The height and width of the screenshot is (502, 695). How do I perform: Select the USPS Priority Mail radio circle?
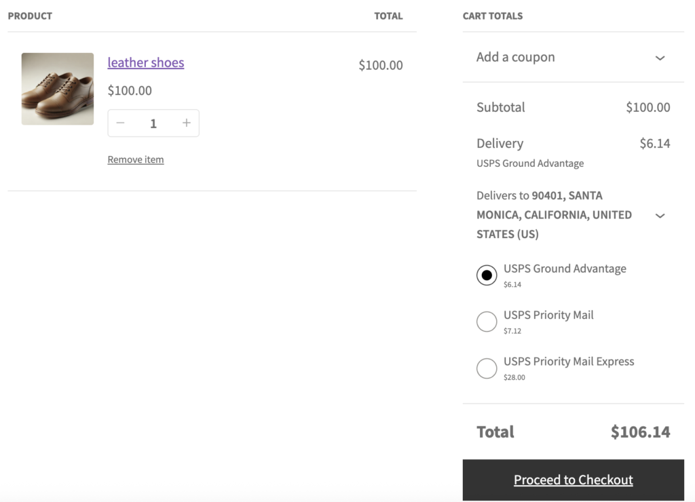click(x=487, y=322)
